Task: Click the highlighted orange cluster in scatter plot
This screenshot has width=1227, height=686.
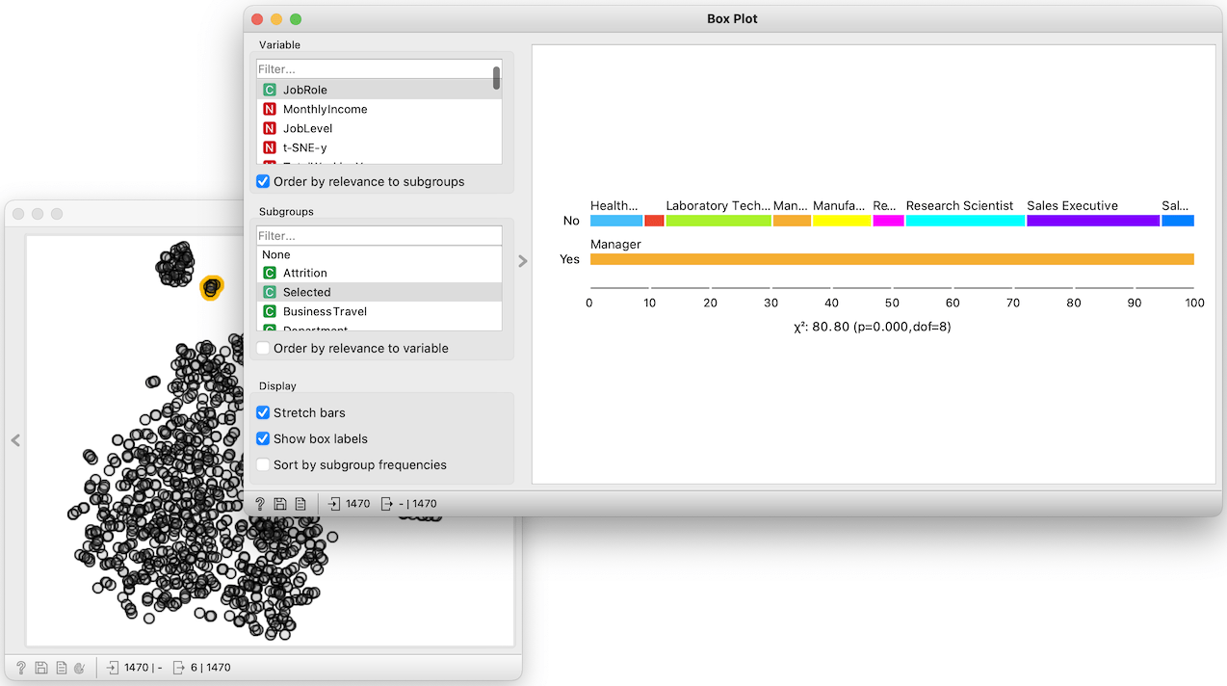Action: [x=212, y=287]
